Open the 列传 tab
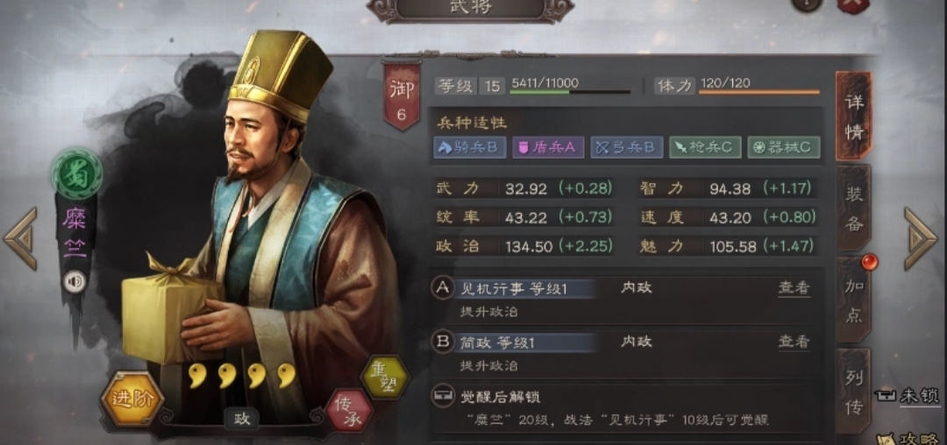This screenshot has width=947, height=445. (x=853, y=392)
